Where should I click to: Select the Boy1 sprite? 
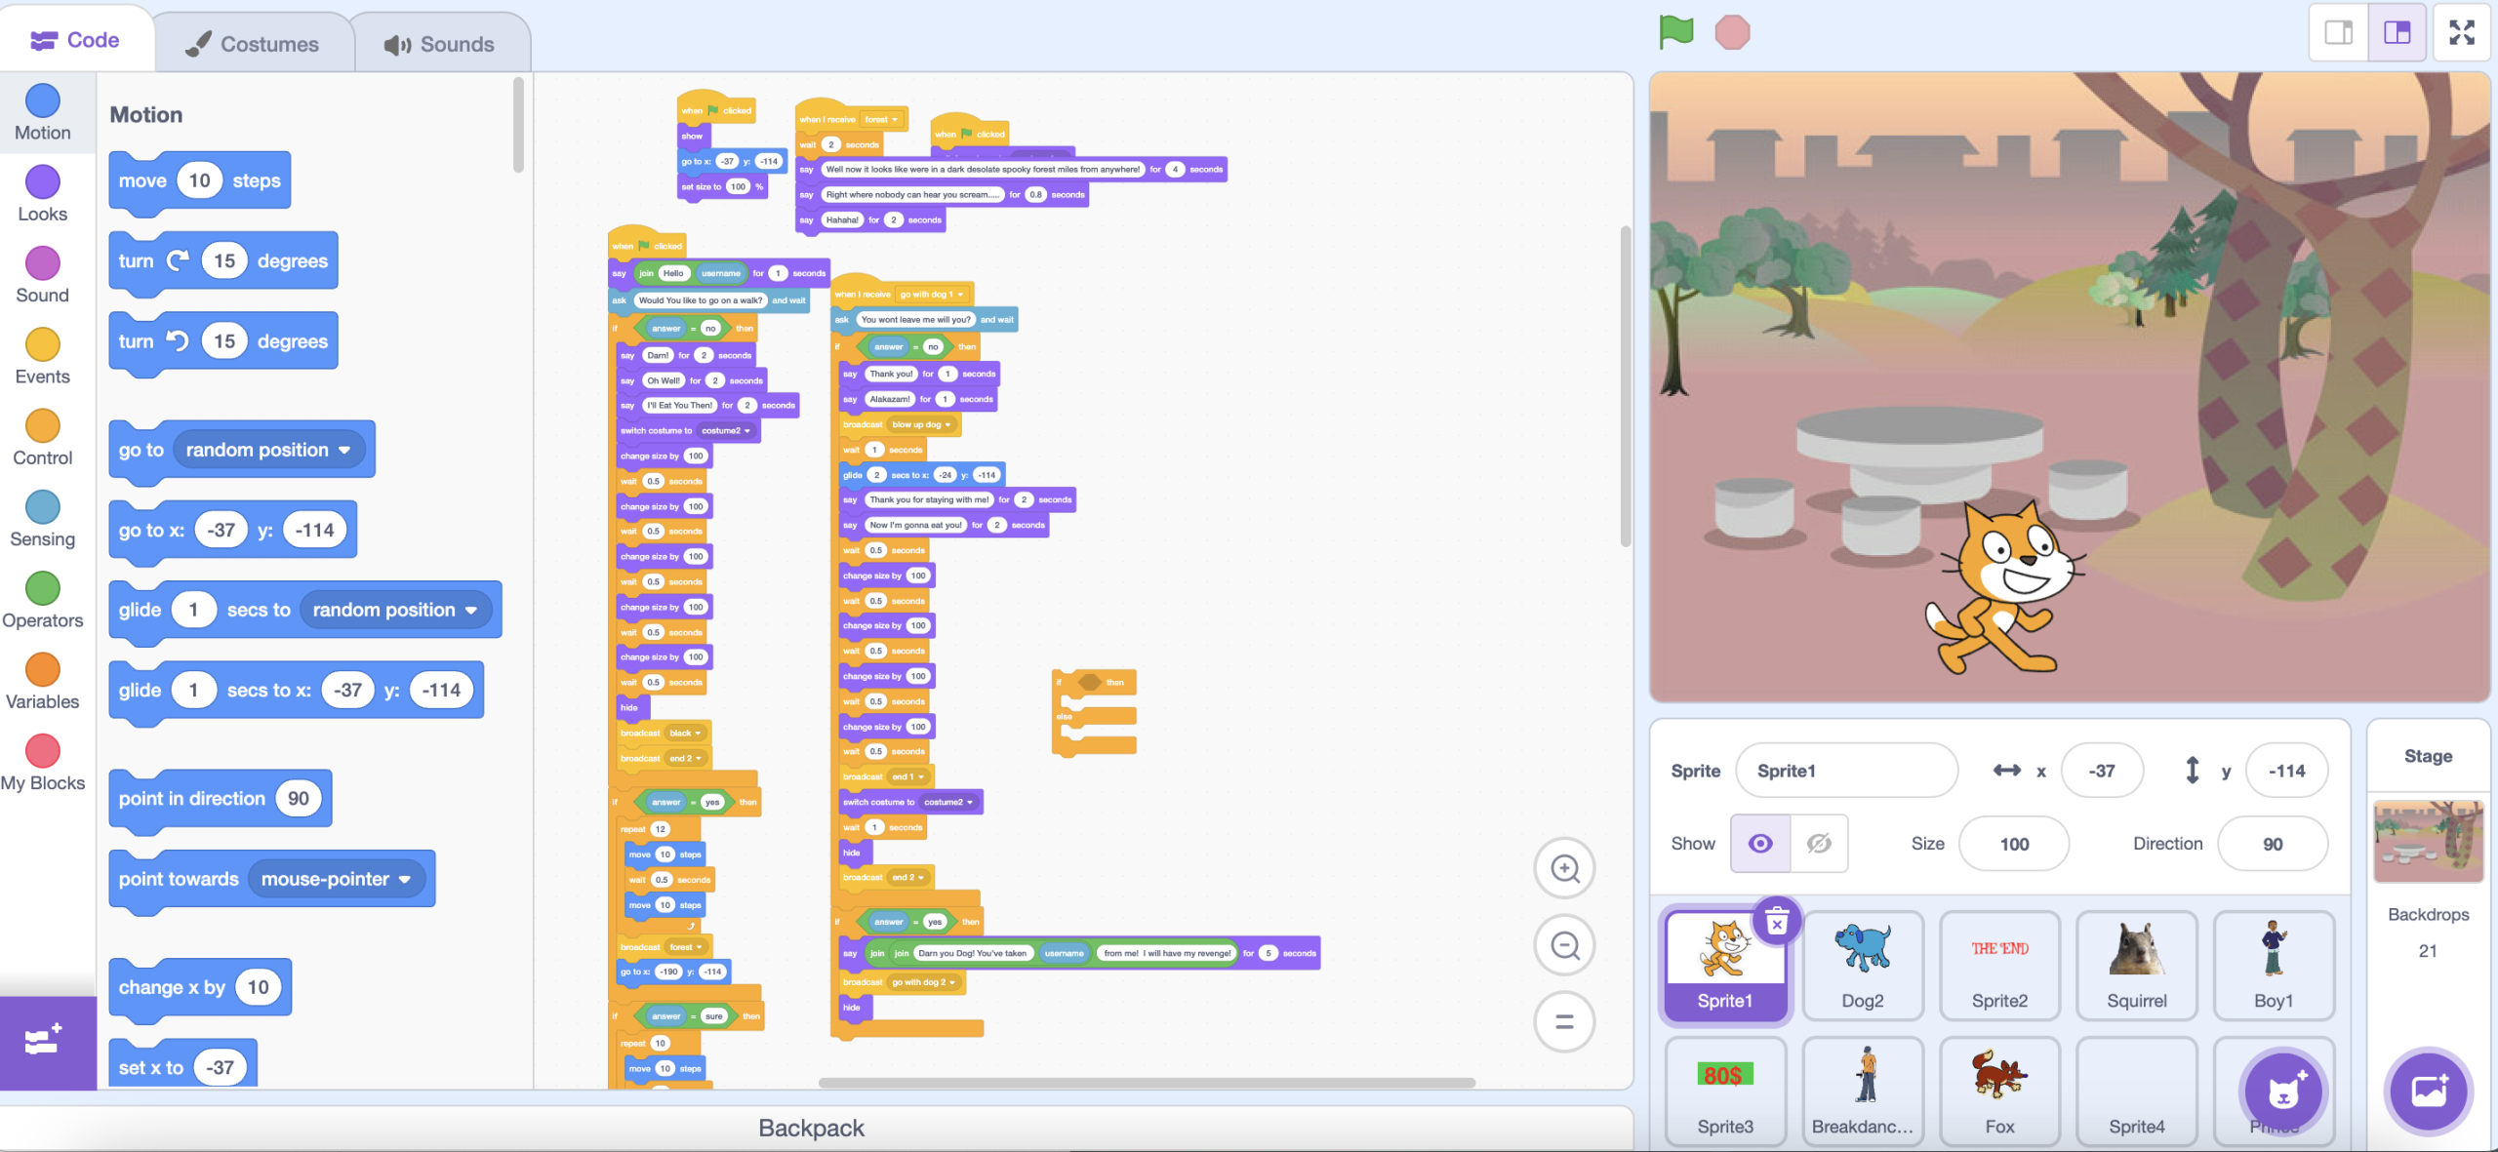2274,966
